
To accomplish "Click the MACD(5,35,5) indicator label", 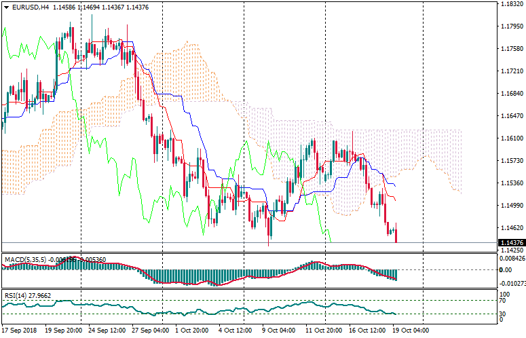I will [x=23, y=259].
